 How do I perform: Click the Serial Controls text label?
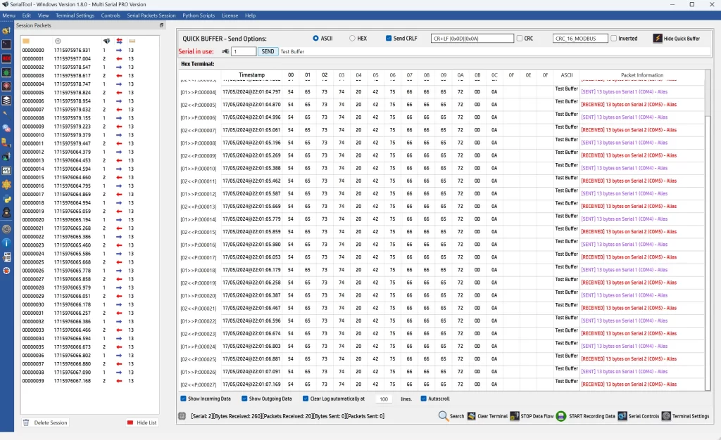pos(644,416)
